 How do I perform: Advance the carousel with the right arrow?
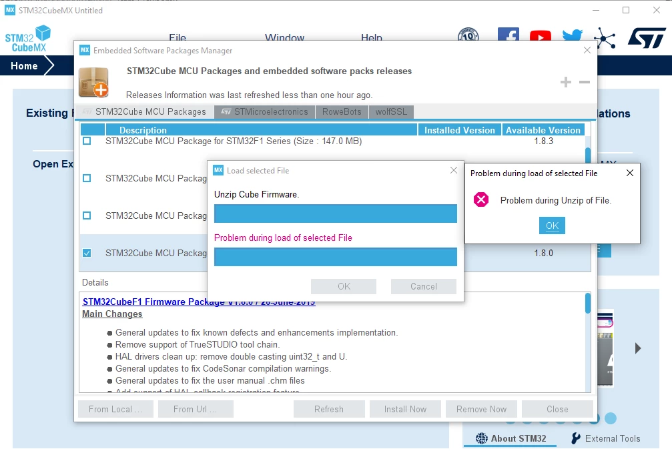click(x=638, y=348)
